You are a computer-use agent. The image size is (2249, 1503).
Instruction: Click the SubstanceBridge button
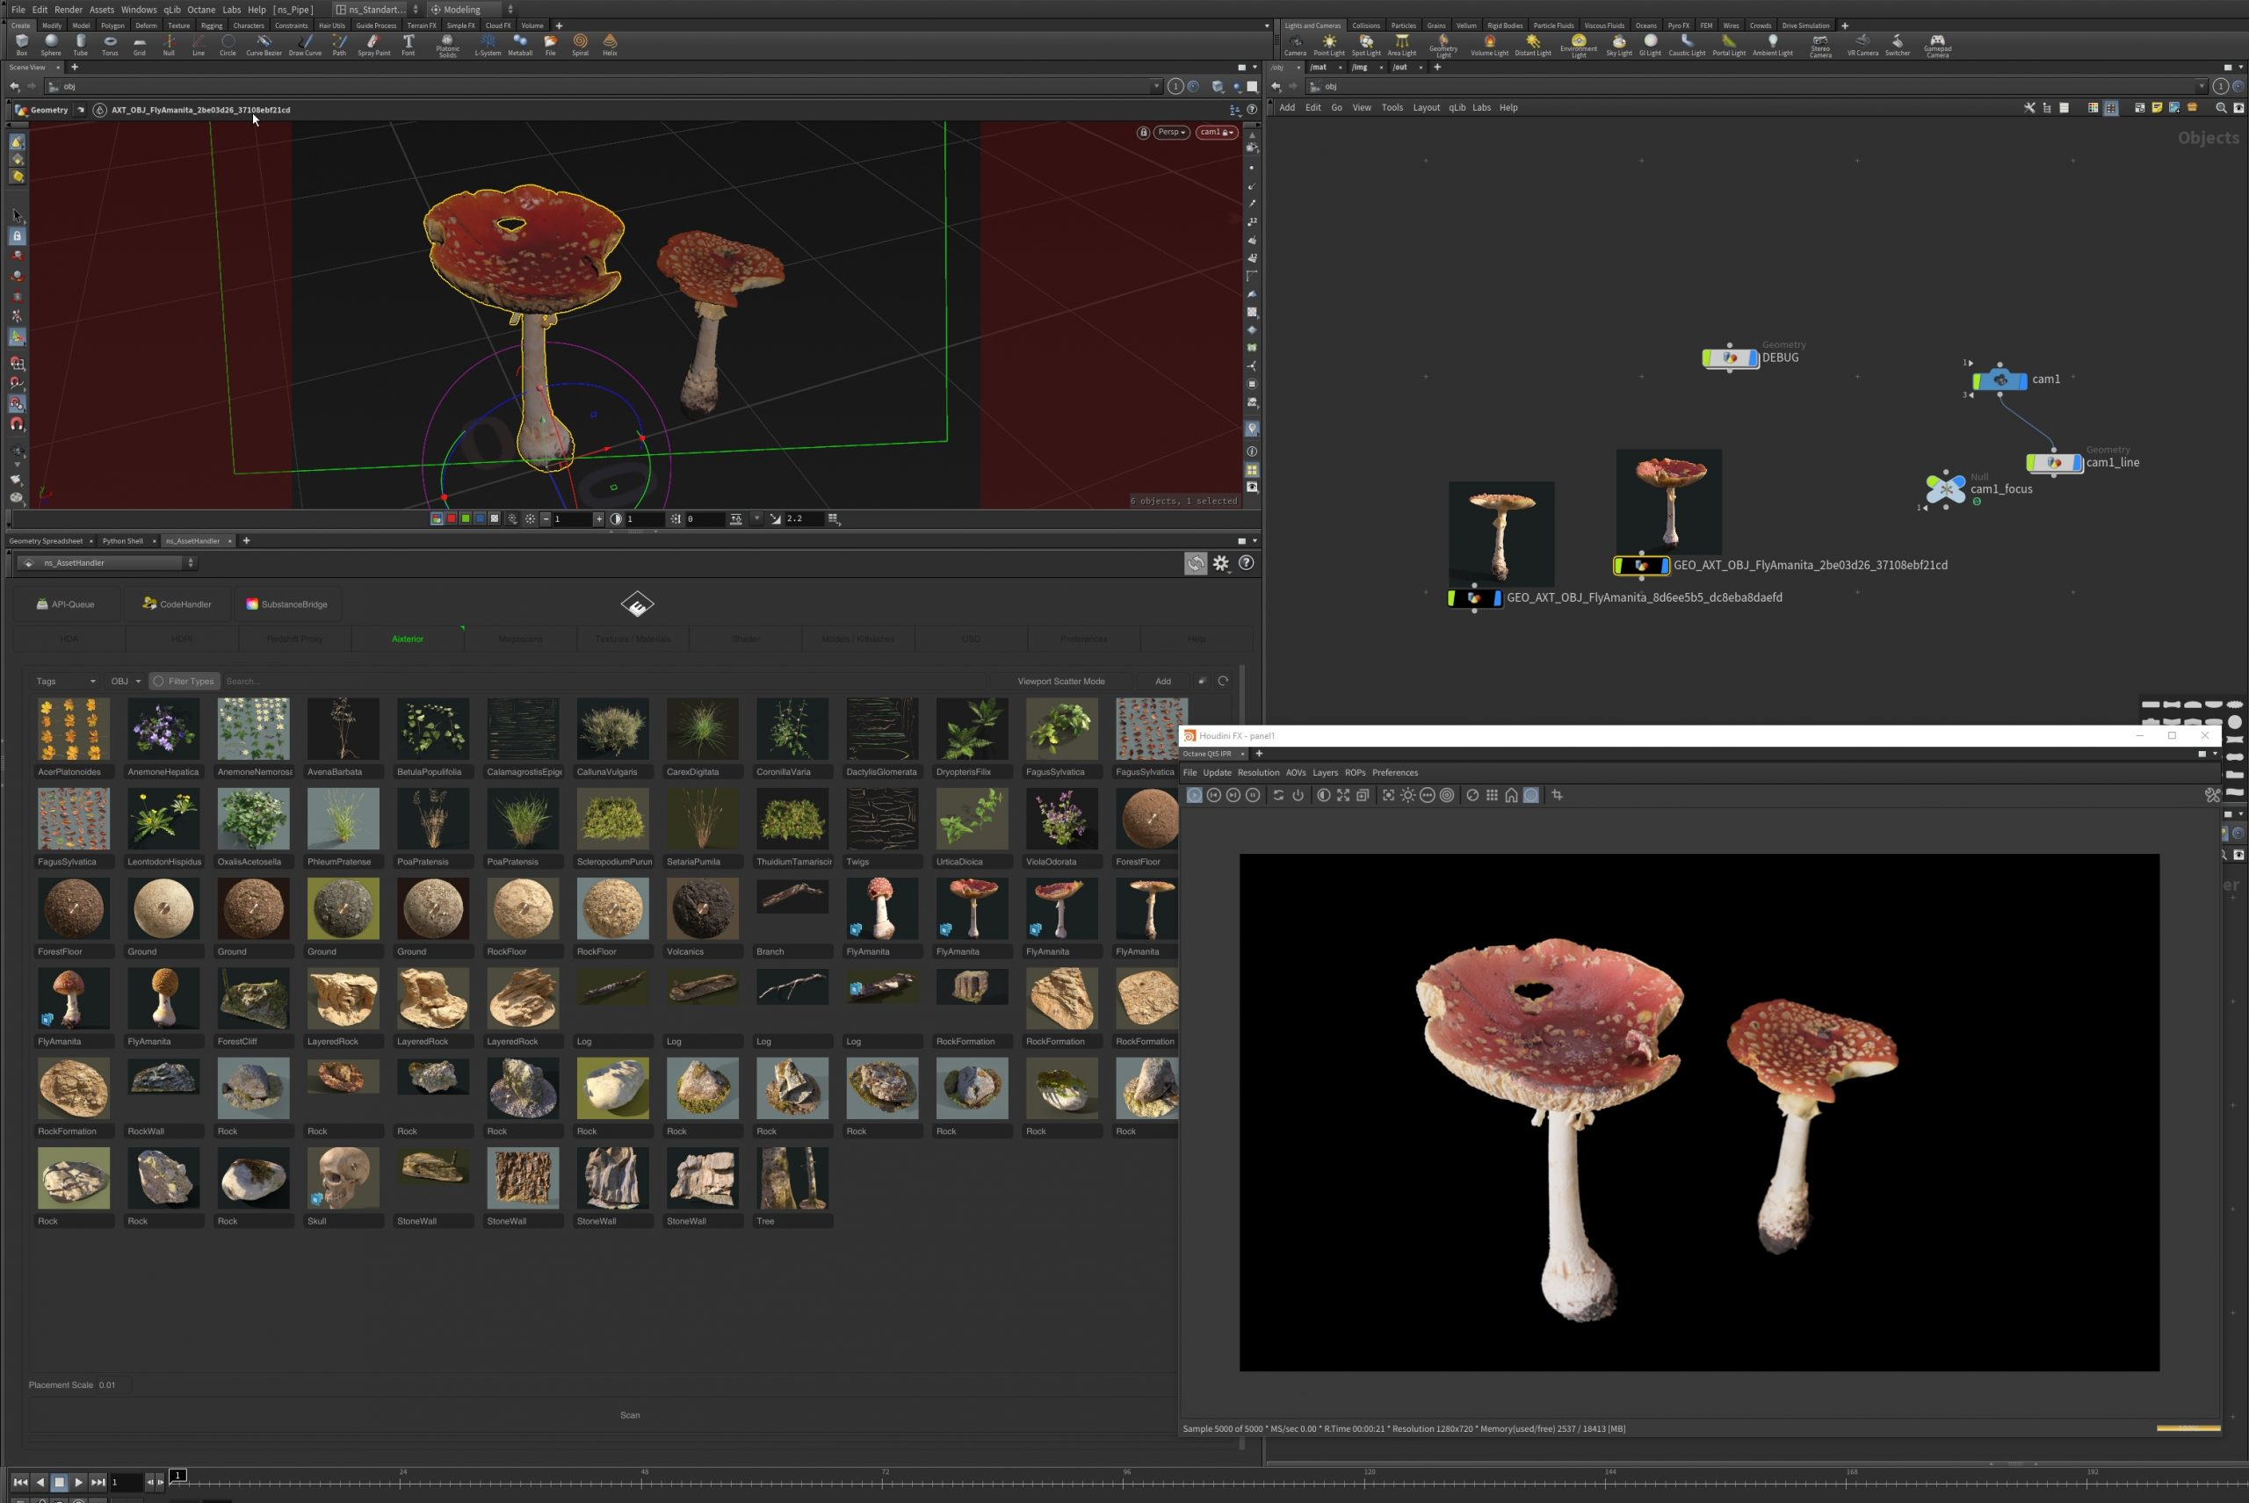pyautogui.click(x=286, y=603)
